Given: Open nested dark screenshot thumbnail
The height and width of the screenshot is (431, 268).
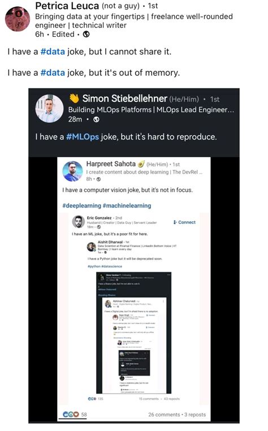Looking at the screenshot, I should point(133,333).
